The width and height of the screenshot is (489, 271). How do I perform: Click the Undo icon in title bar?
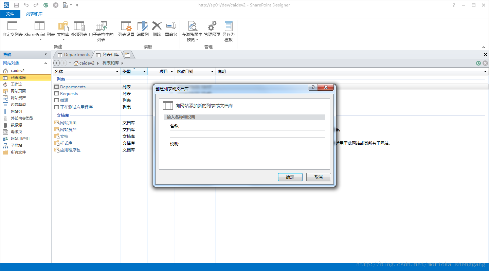coord(26,5)
